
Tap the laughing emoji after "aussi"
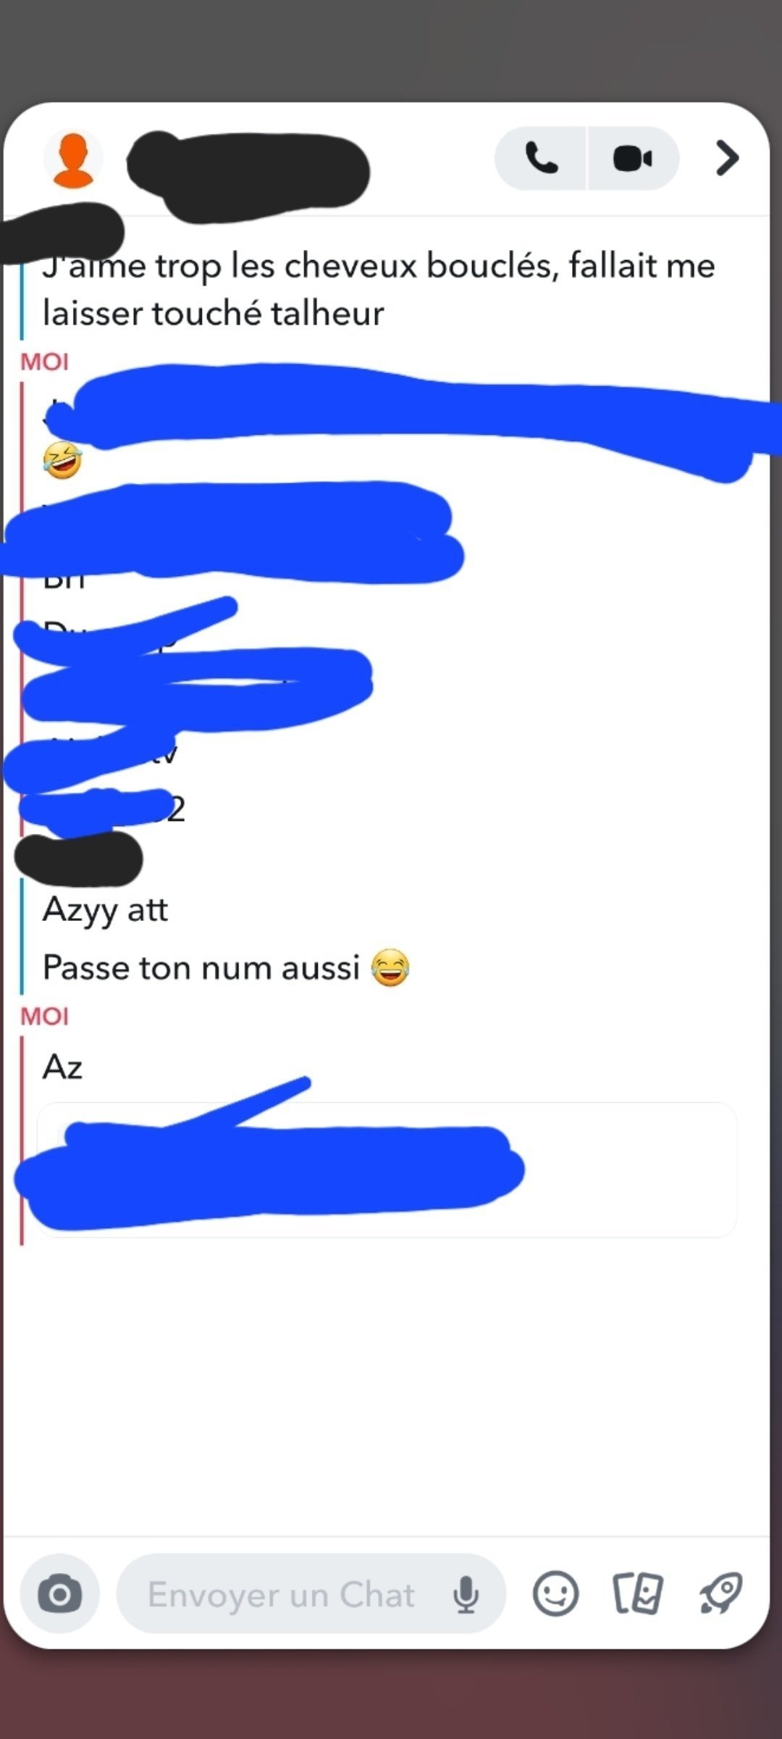[390, 967]
